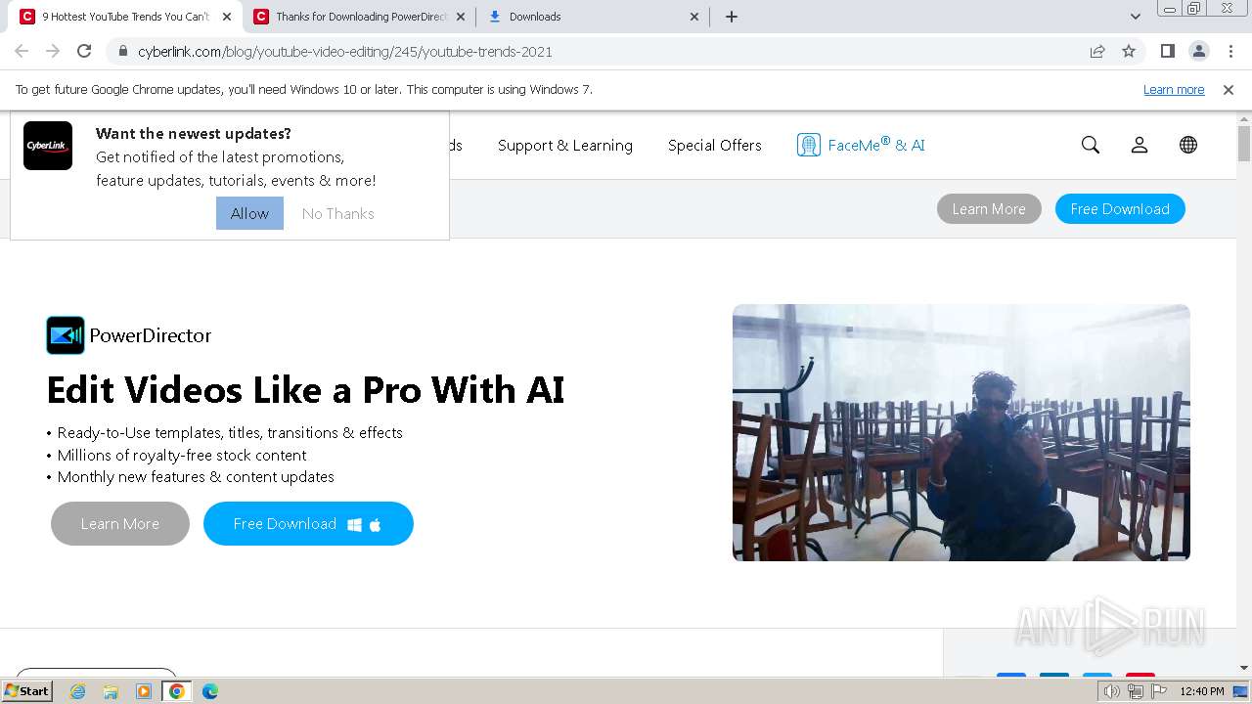Click the Action Center flag icon
The height and width of the screenshot is (704, 1252).
(1159, 691)
